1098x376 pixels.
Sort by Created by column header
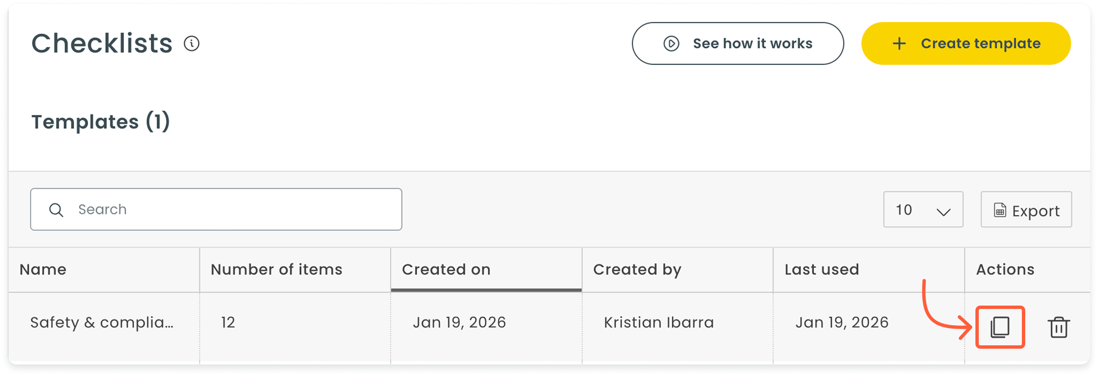(637, 270)
